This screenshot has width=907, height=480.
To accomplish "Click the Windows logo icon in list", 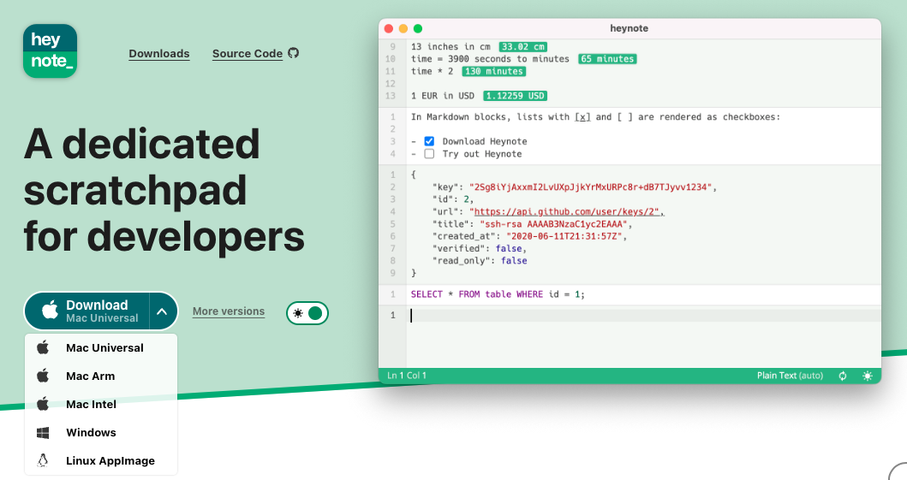I will [x=43, y=433].
